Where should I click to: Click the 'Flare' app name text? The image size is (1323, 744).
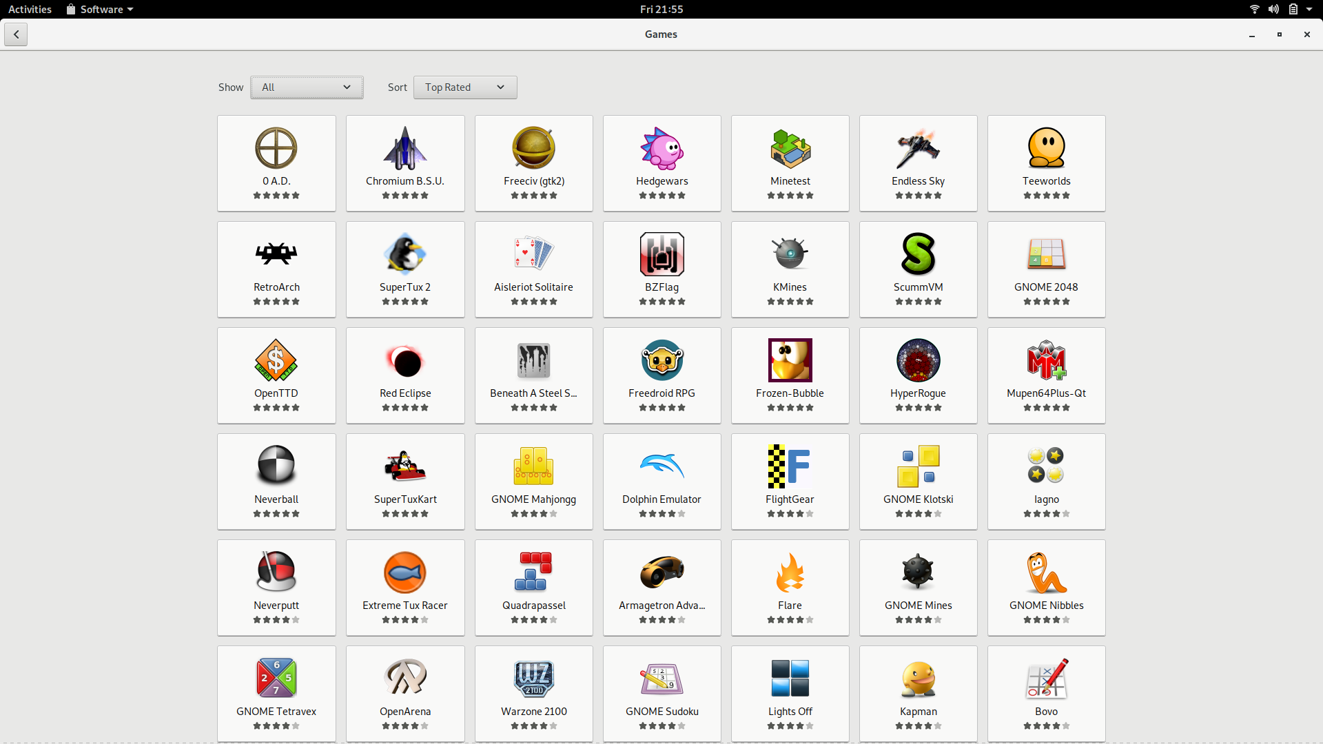pos(790,606)
